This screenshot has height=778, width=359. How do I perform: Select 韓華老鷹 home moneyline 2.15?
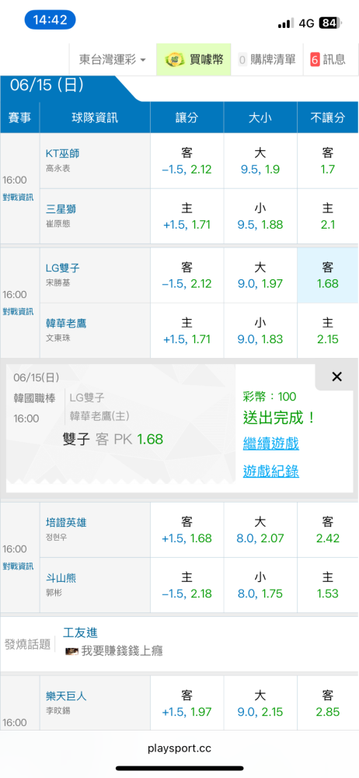point(328,331)
